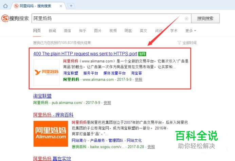Open 快照 for www.alimama.com result

(139, 79)
